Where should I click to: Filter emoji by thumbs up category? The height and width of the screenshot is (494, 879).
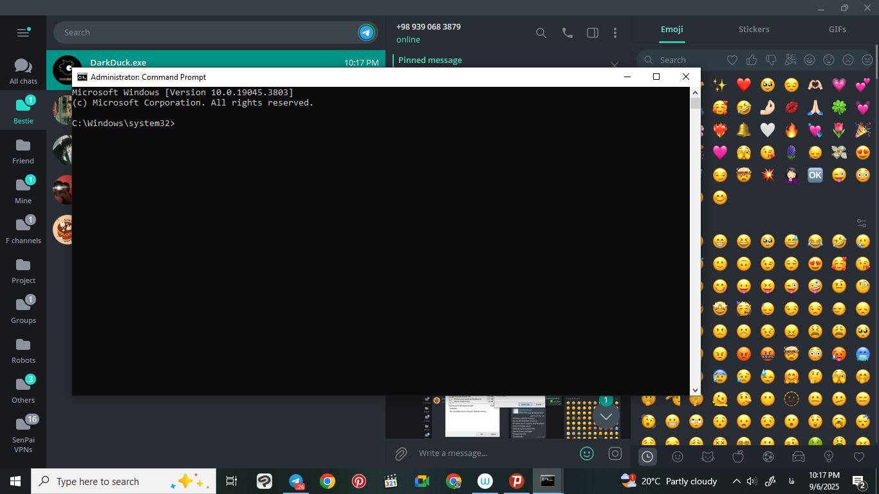point(752,60)
